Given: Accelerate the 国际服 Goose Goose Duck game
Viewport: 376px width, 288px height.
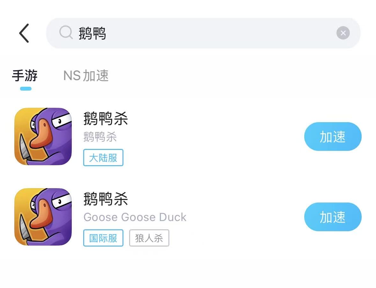Looking at the screenshot, I should [333, 217].
